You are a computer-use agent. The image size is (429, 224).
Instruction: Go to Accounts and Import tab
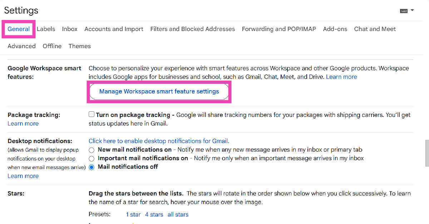114,29
